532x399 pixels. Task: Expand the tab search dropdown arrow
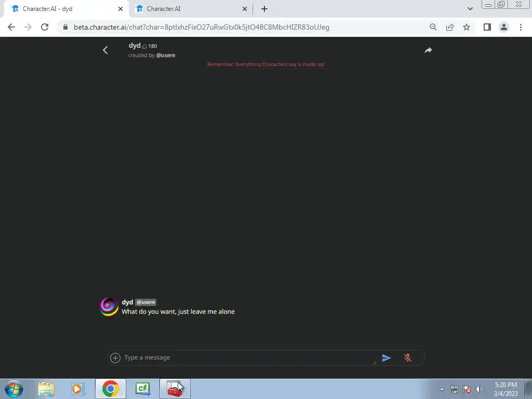tap(470, 9)
